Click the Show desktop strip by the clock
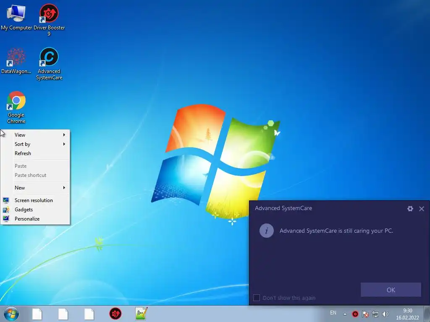Image resolution: width=430 pixels, height=322 pixels. tap(427, 314)
